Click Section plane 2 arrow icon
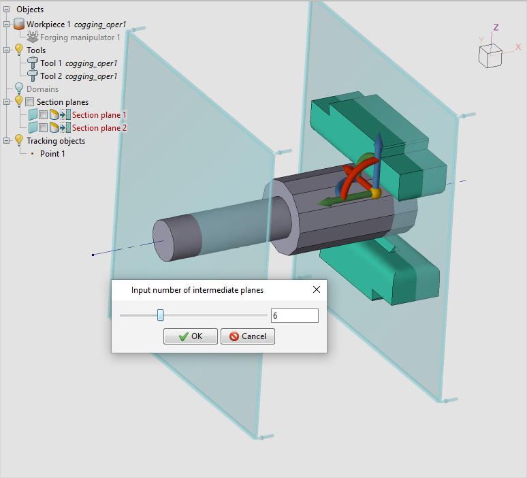Image resolution: width=527 pixels, height=478 pixels. pyautogui.click(x=65, y=128)
